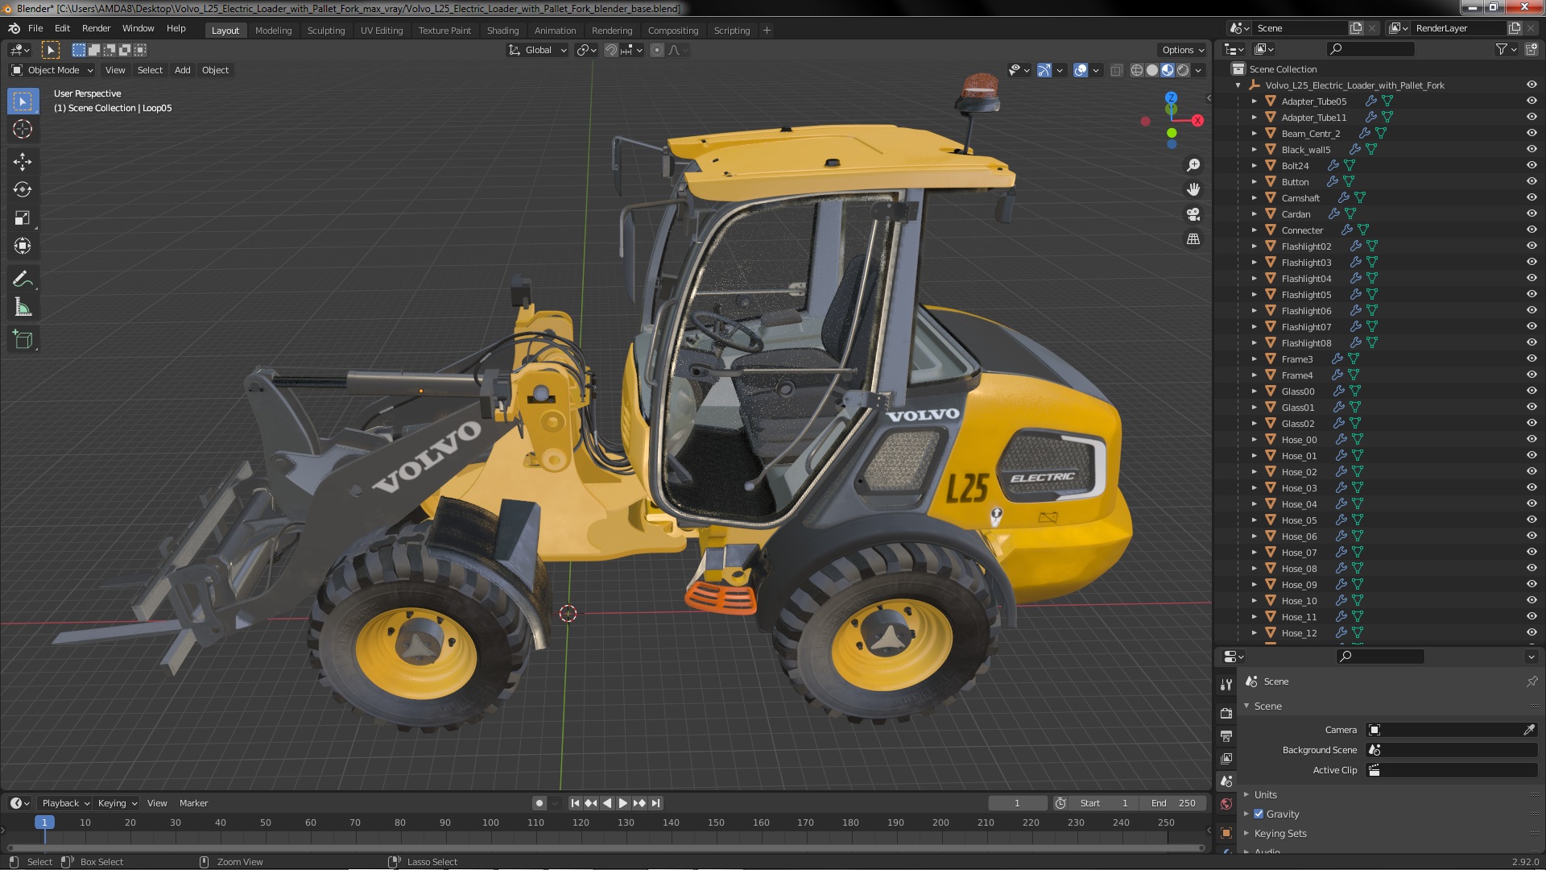Click the End frame field
The height and width of the screenshot is (870, 1546).
1173,803
